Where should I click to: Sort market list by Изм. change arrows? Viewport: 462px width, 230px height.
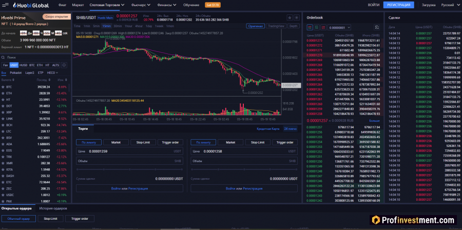click(66, 80)
